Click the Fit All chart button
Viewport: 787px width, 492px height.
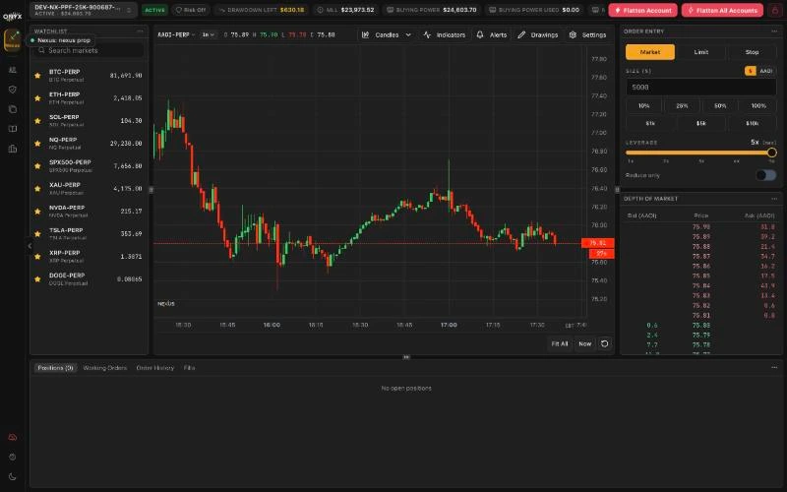(560, 343)
